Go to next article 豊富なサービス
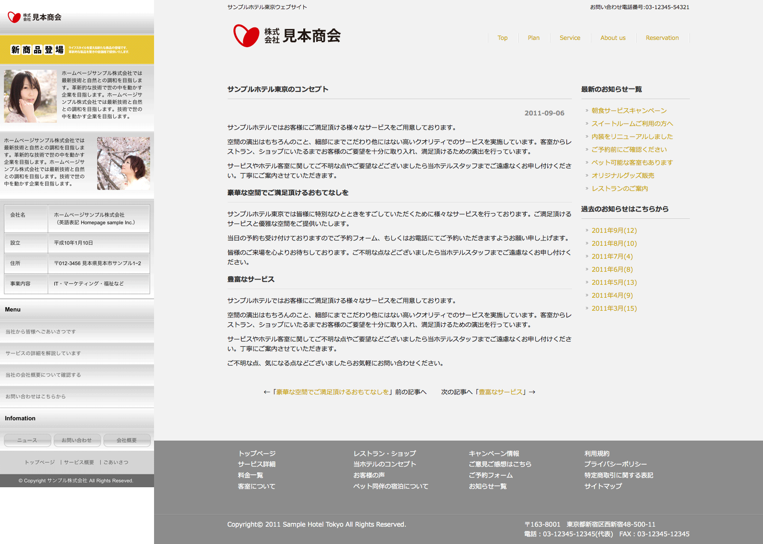This screenshot has height=544, width=763. point(500,392)
